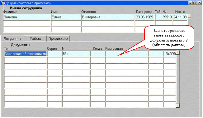Select birth date field 23.06.1965
Image resolution: width=203 pixels, height=118 pixels.
click(145, 17)
